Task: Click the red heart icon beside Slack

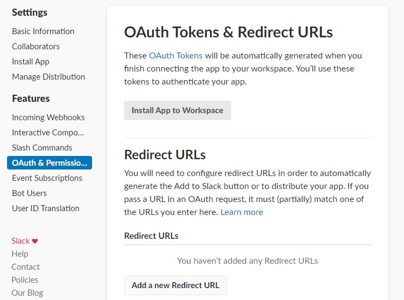Action: (35, 241)
